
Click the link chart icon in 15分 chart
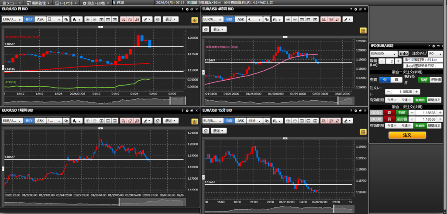266,120
